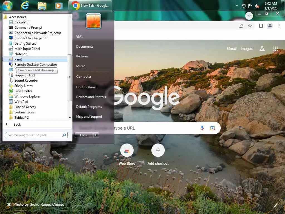Open Images link on Google page
The height and width of the screenshot is (214, 285).
(x=247, y=48)
